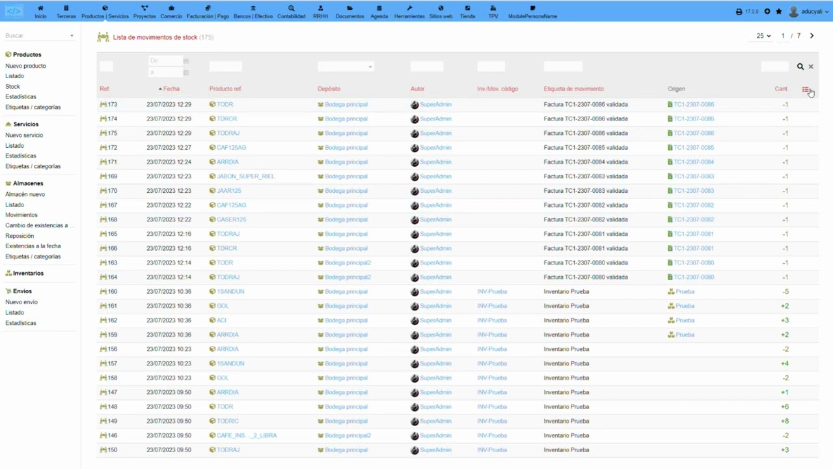The image size is (833, 469).
Task: Open Almacén nuevo in sidebar
Action: point(25,194)
